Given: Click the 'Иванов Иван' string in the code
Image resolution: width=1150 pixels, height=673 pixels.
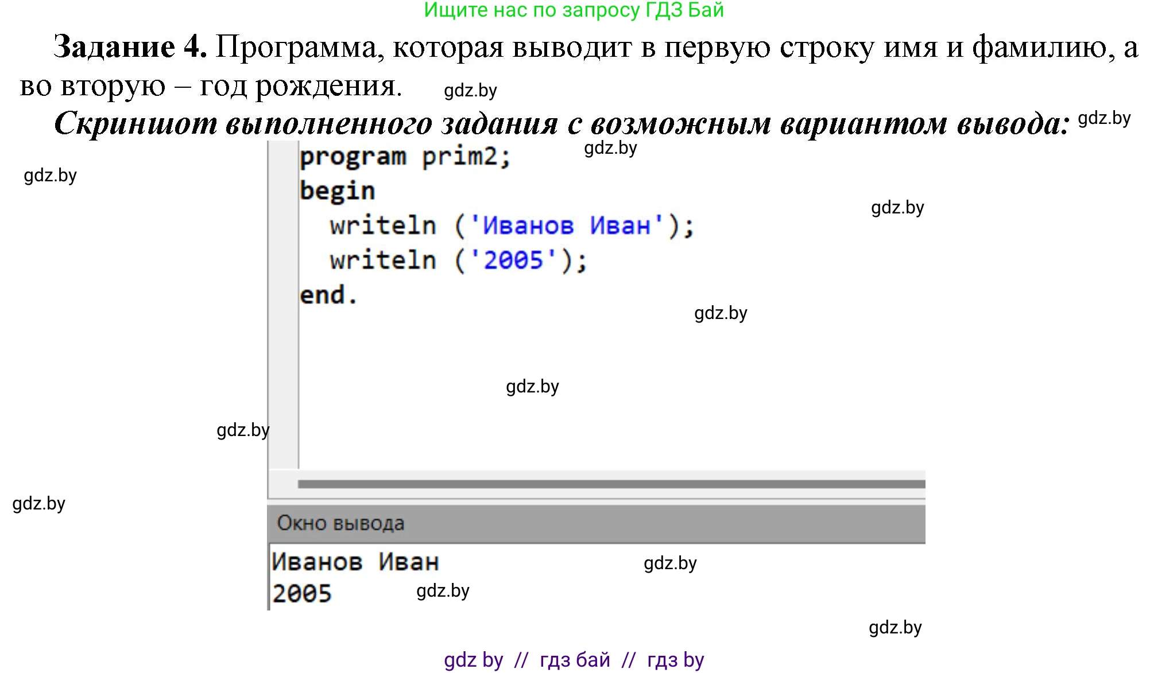Looking at the screenshot, I should pyautogui.click(x=567, y=225).
